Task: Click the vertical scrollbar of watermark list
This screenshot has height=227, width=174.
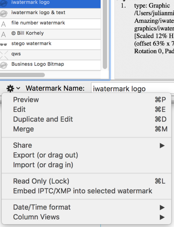Action: [105, 34]
